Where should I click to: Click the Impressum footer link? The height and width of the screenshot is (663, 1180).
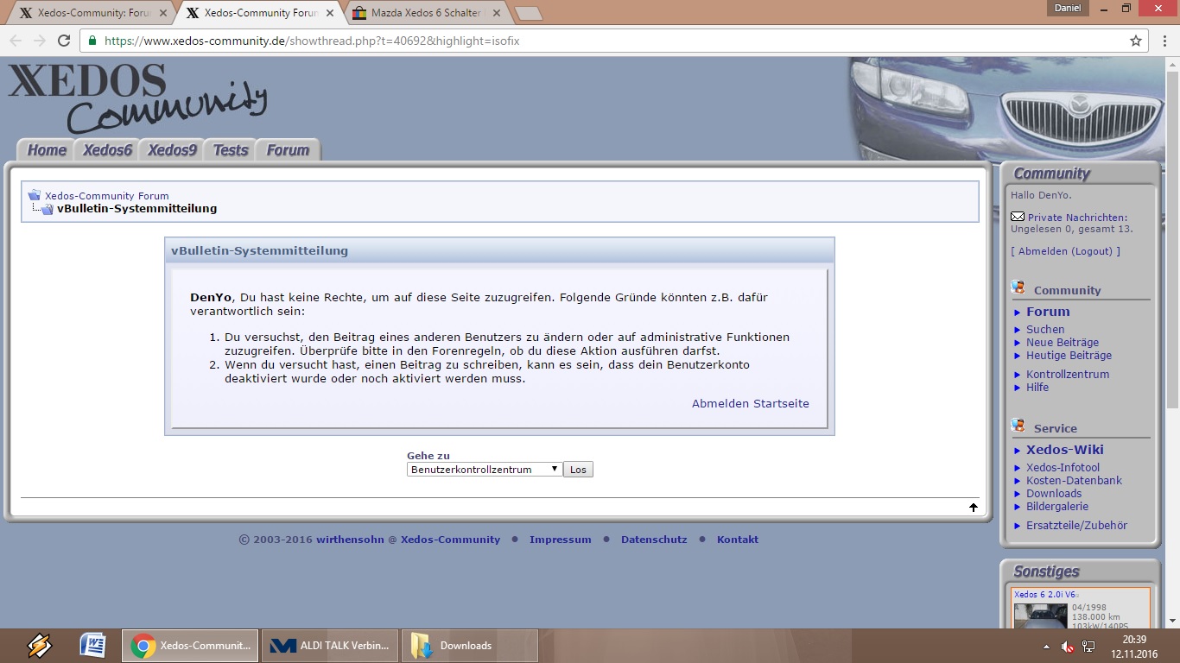(x=560, y=540)
